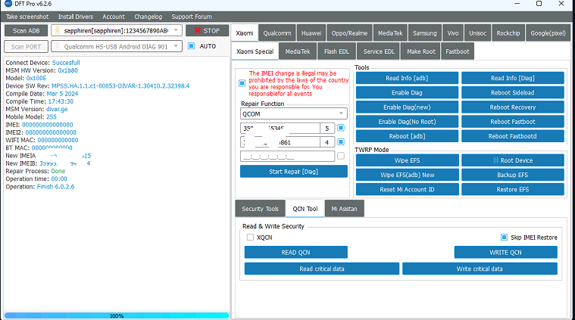Switch to the Unisoc tab
Screen dimensions: 575x320
point(477,33)
